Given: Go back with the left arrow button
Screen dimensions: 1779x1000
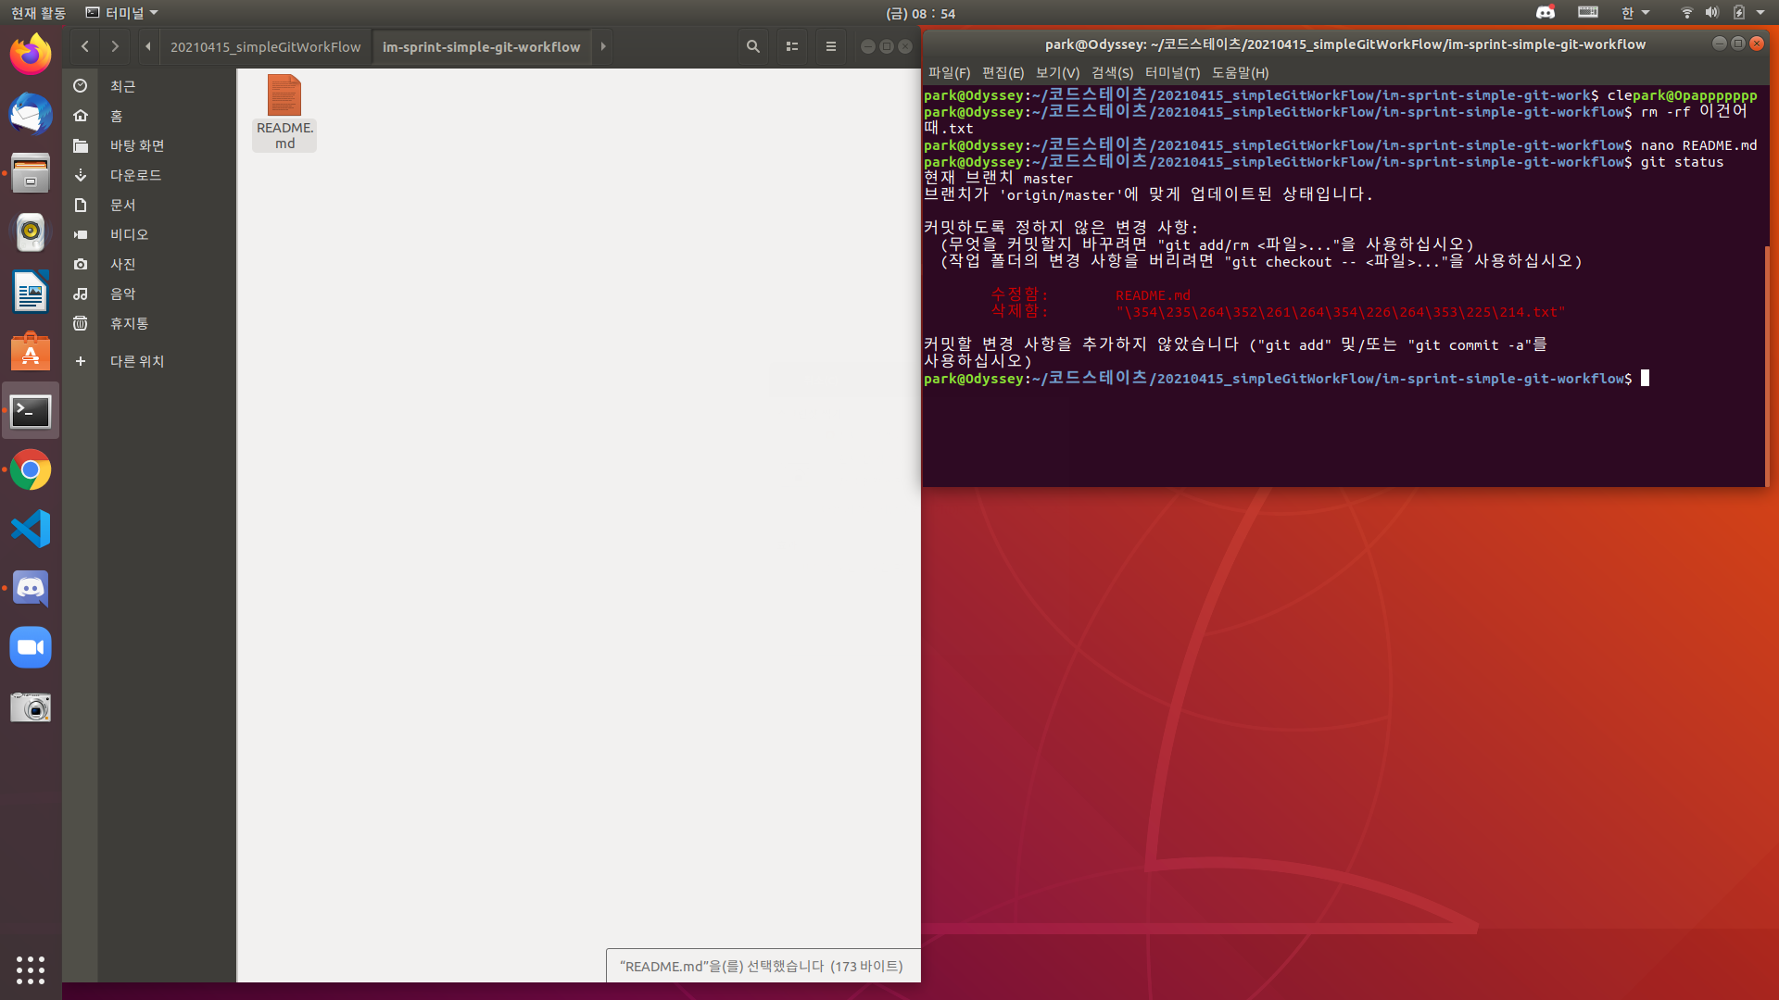Looking at the screenshot, I should (84, 46).
